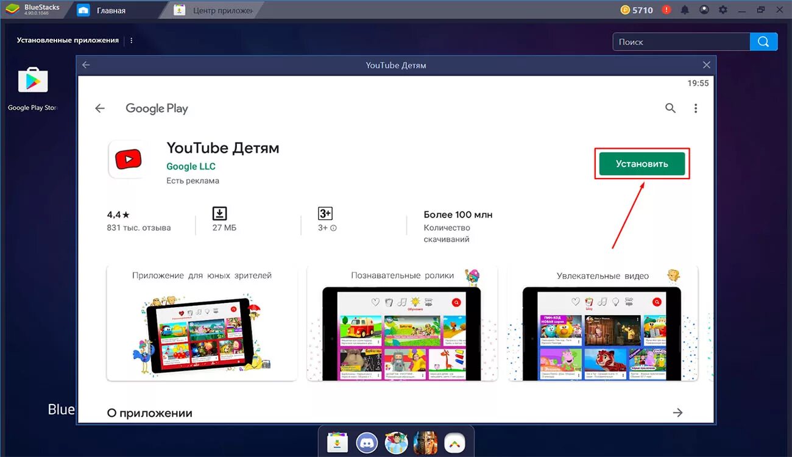Open BlueStacks settings gear
This screenshot has width=792, height=457.
coord(723,10)
